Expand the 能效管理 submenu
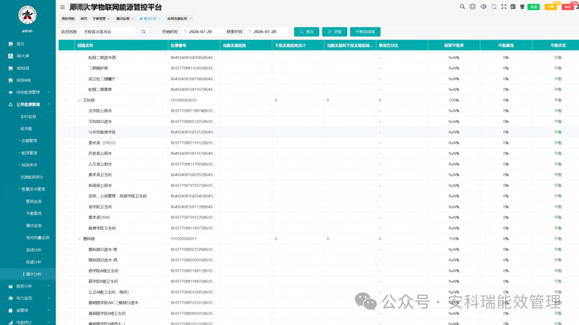 tap(20, 153)
